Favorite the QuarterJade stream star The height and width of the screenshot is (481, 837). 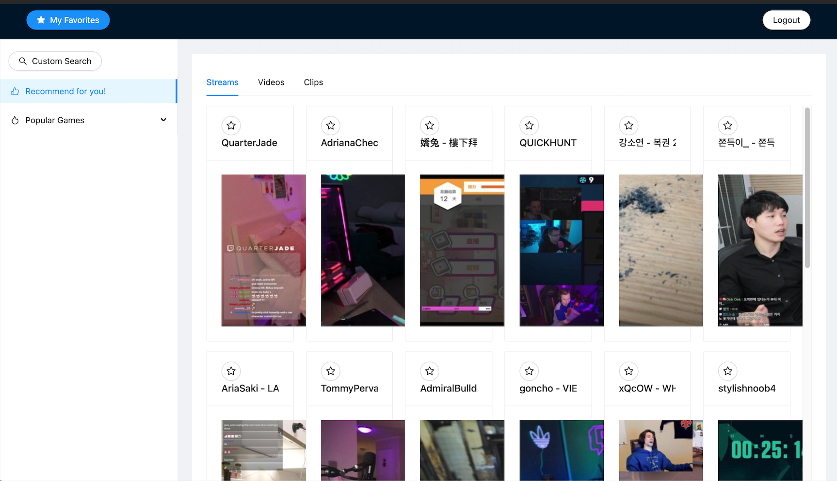pyautogui.click(x=231, y=126)
